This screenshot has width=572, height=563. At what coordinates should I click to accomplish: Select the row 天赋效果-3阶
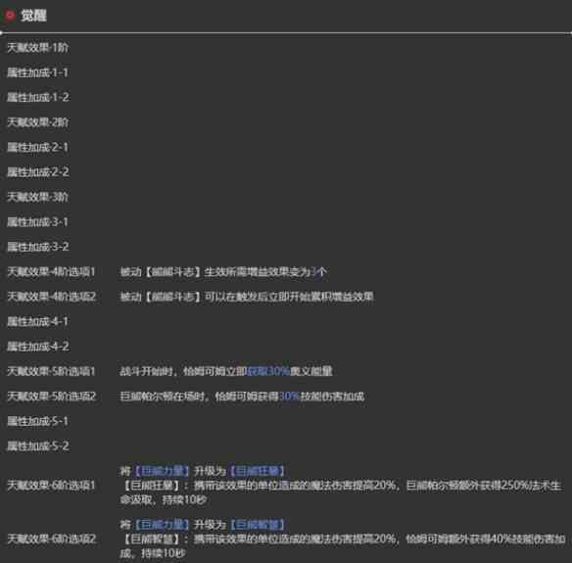pyautogui.click(x=37, y=197)
